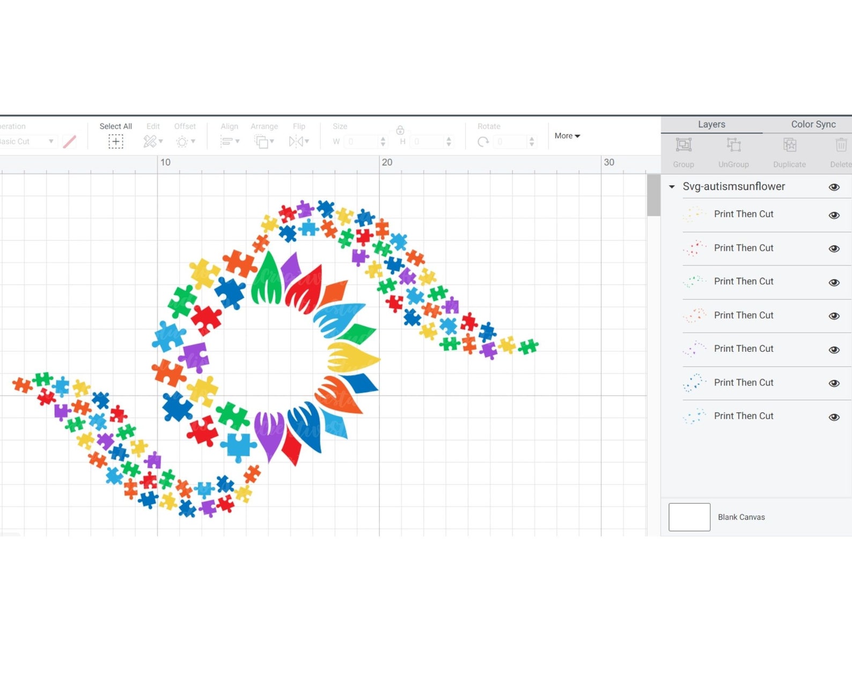Adjust the rotate stepper arrows
The height and width of the screenshot is (690, 852).
[532, 142]
